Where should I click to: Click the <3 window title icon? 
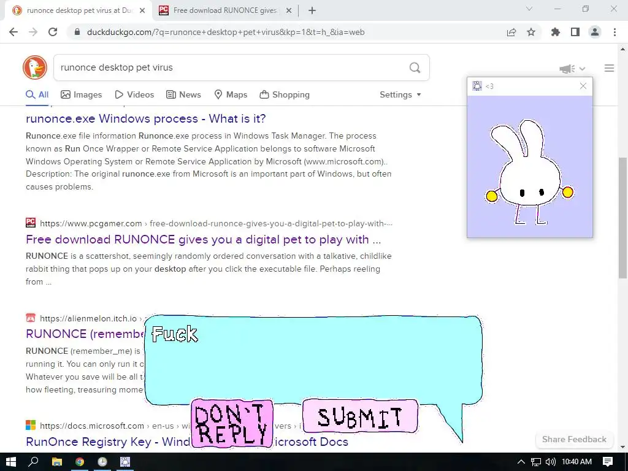coord(477,86)
